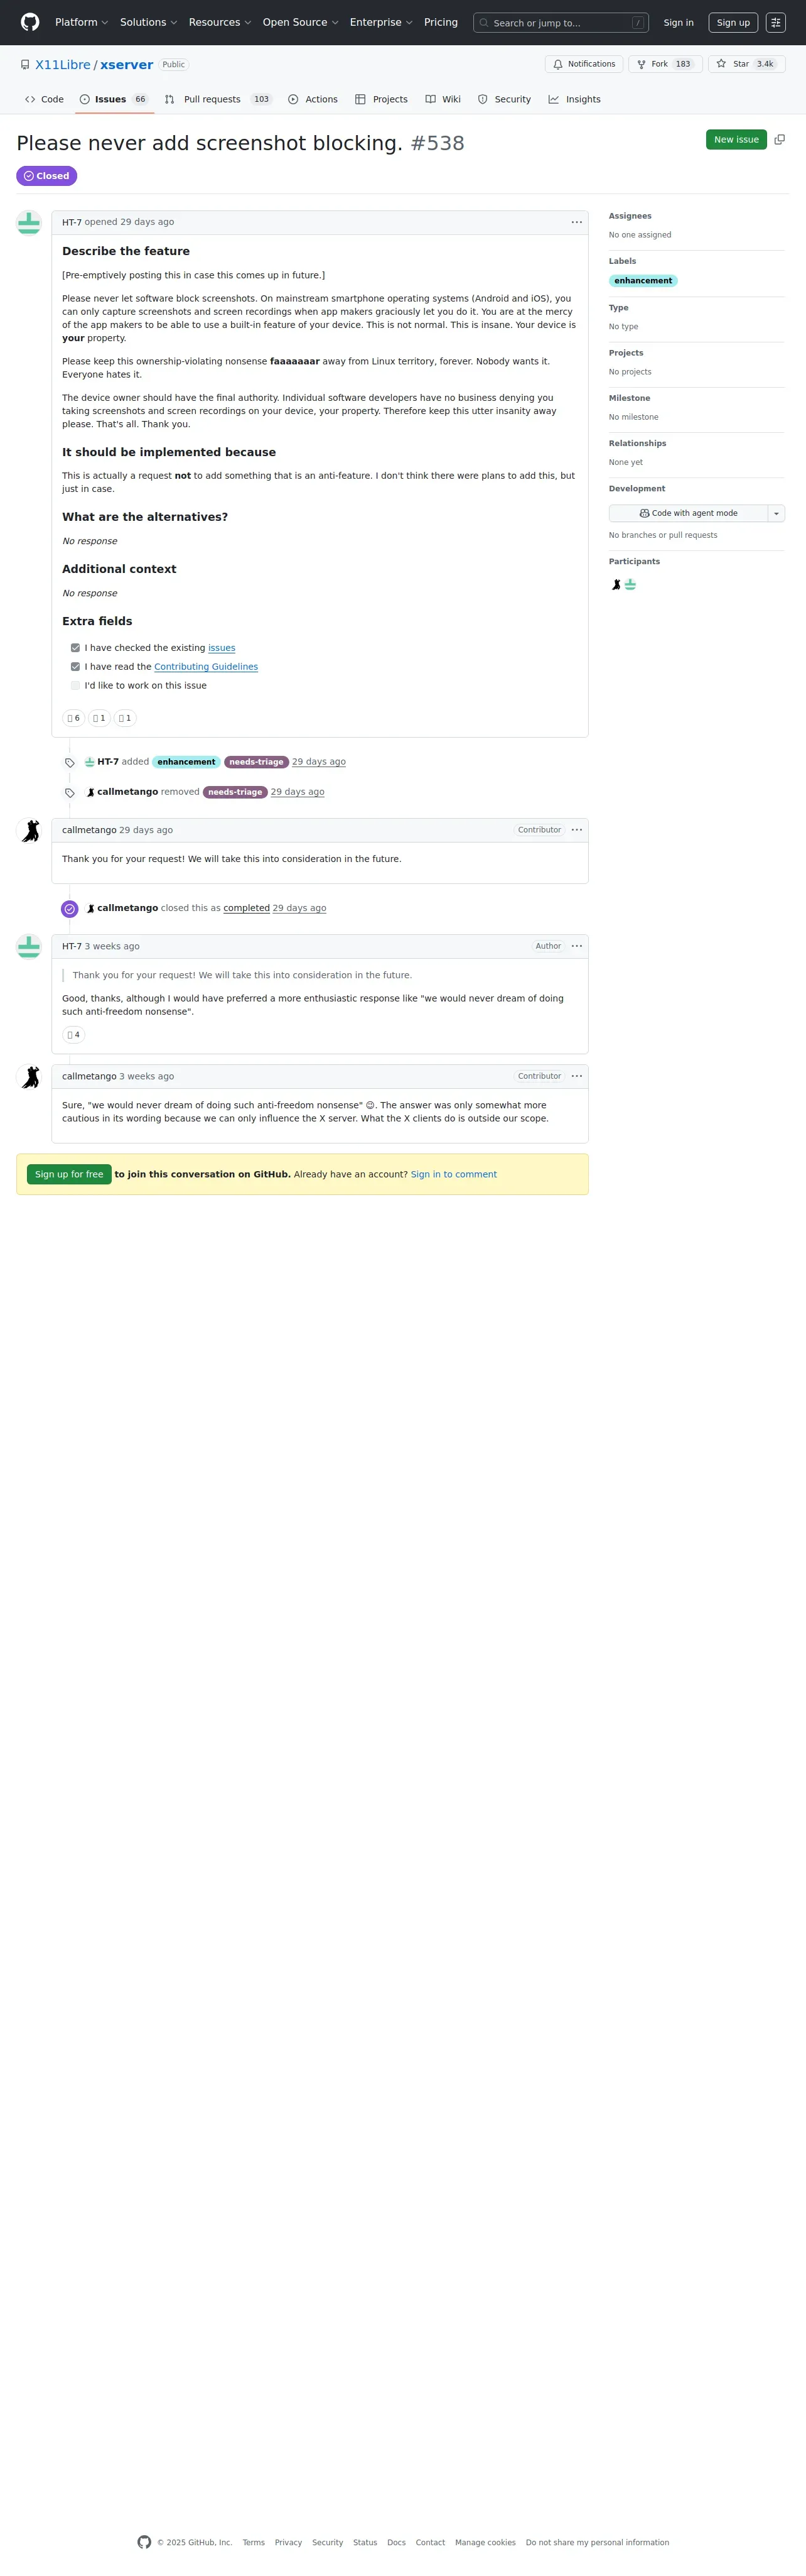Open kebab menu on last callmetango comment
Image resolution: width=806 pixels, height=2576 pixels.
click(x=576, y=1076)
